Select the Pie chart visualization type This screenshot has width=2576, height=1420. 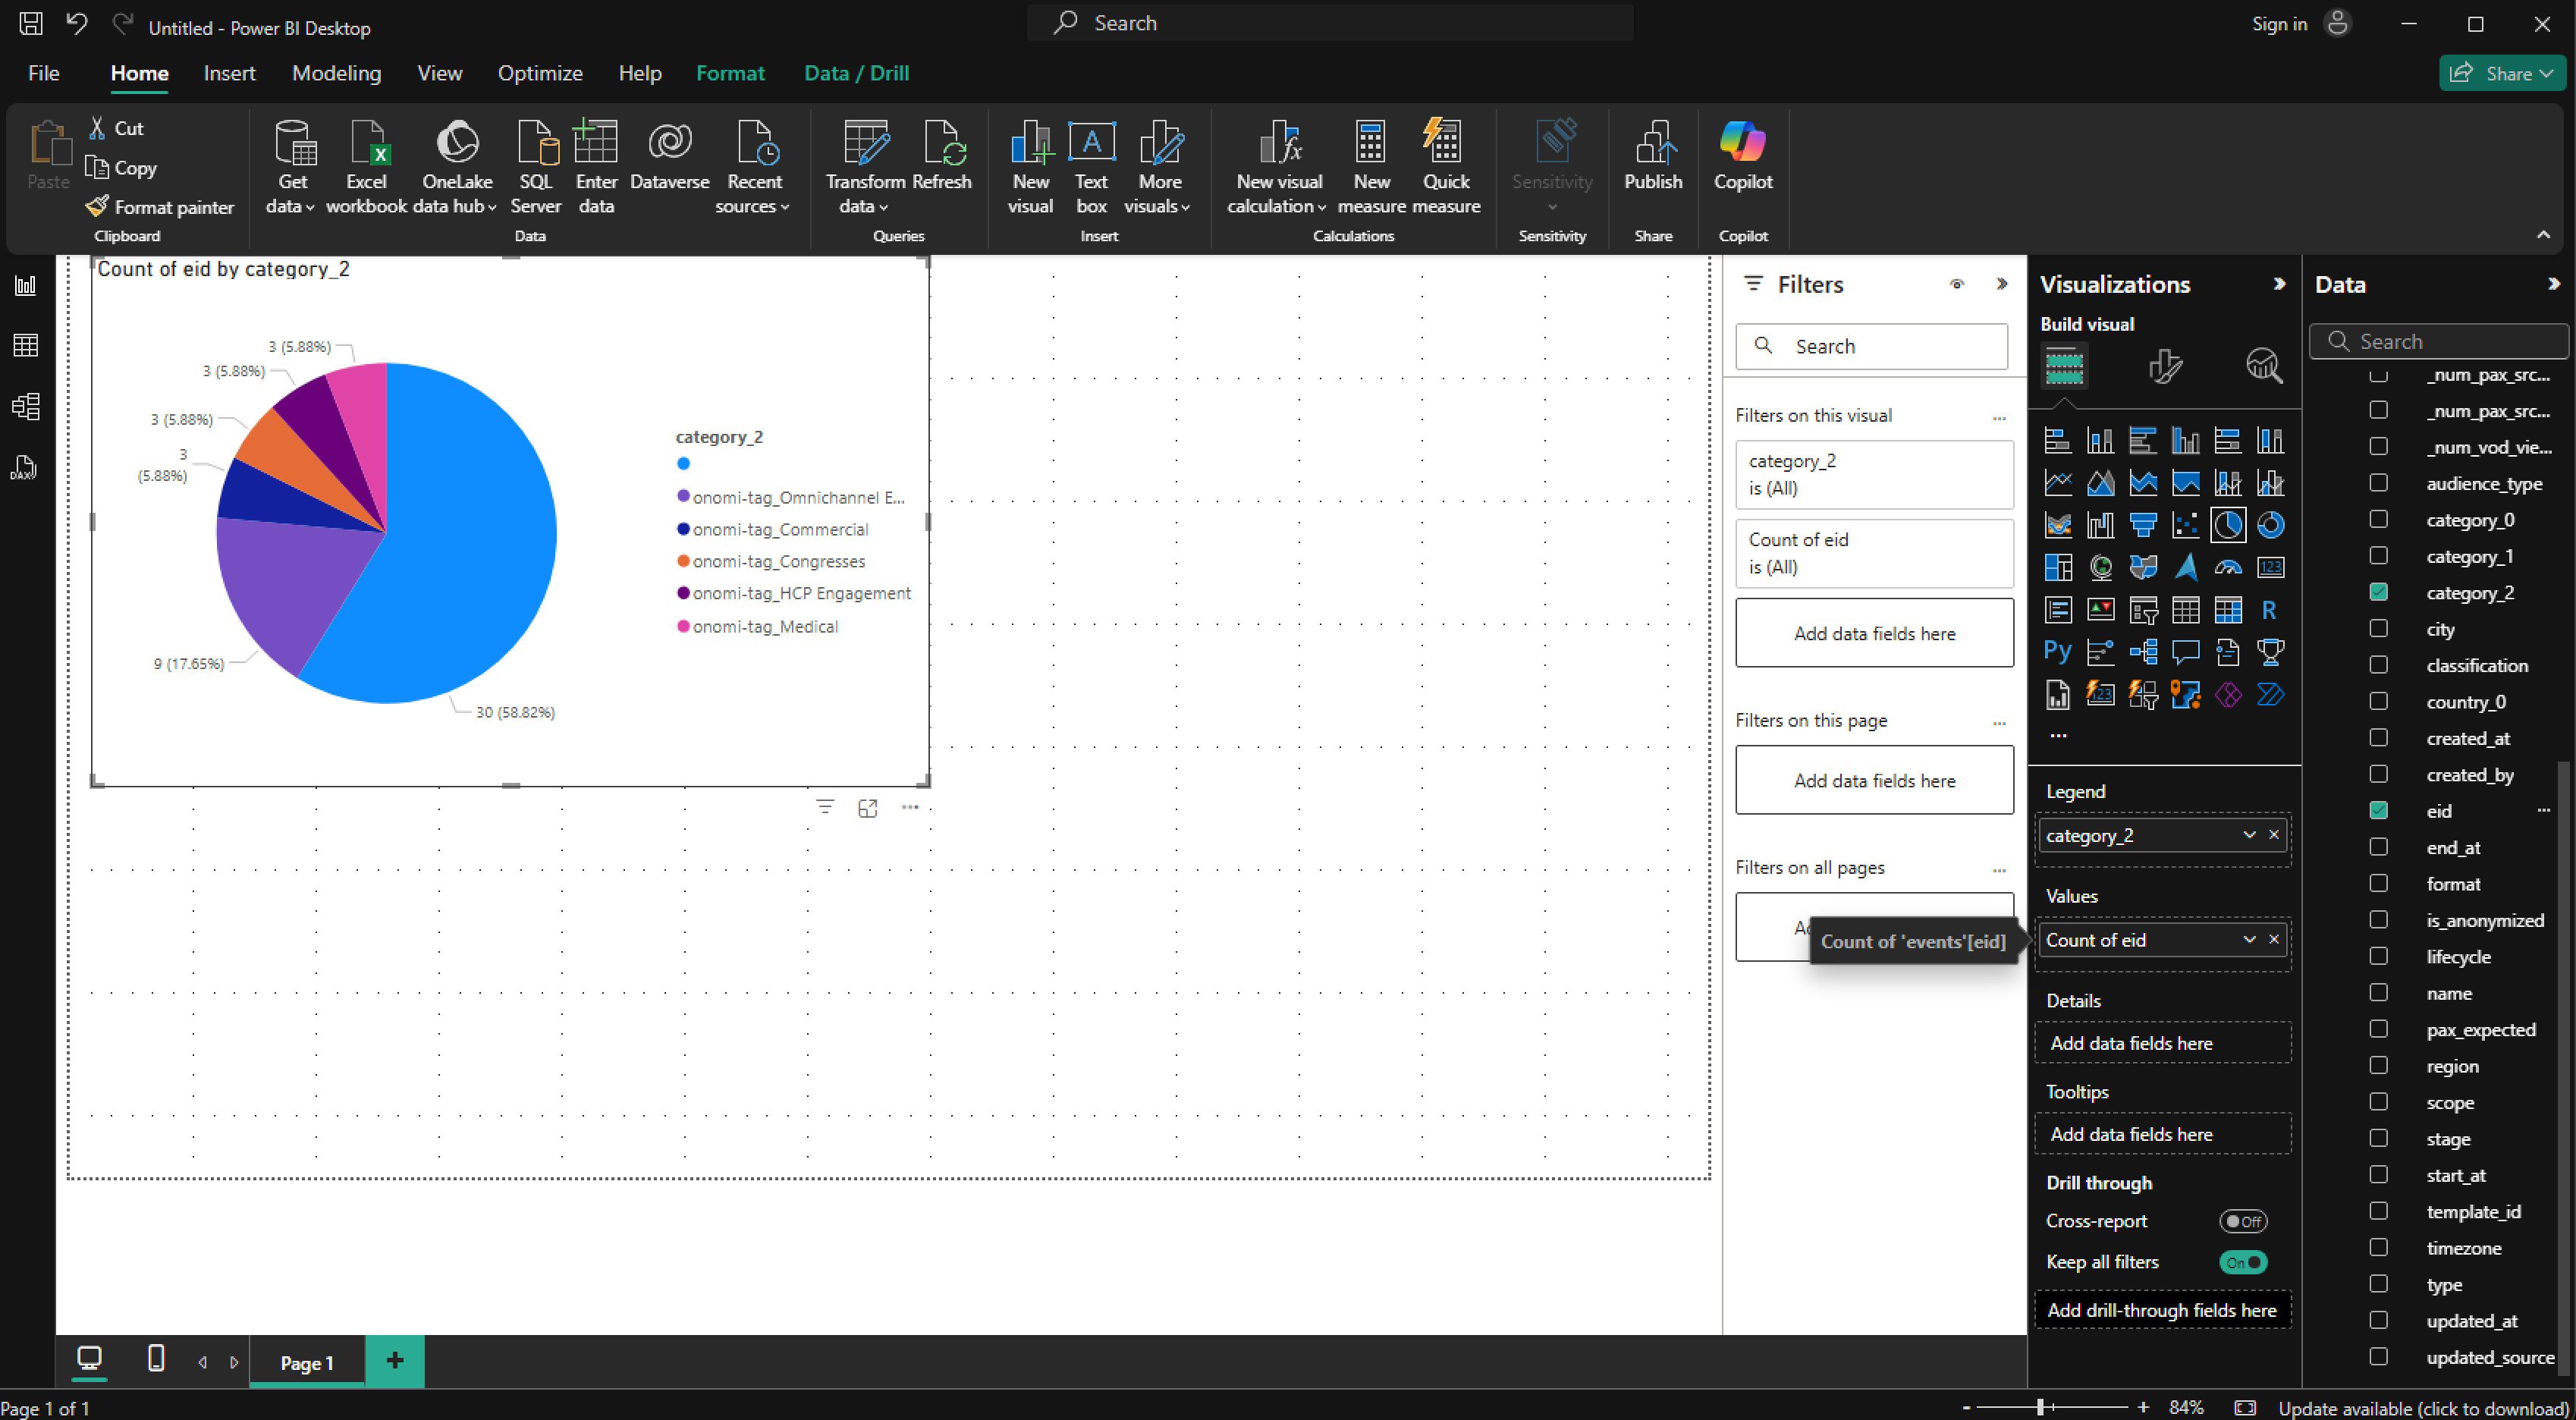(2227, 524)
